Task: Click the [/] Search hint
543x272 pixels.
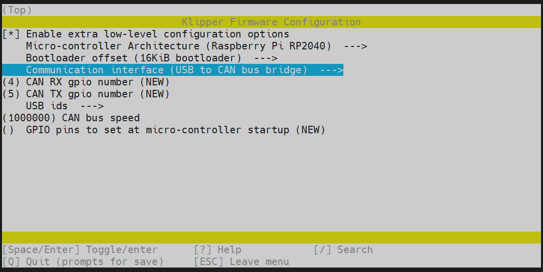Action: coord(343,250)
